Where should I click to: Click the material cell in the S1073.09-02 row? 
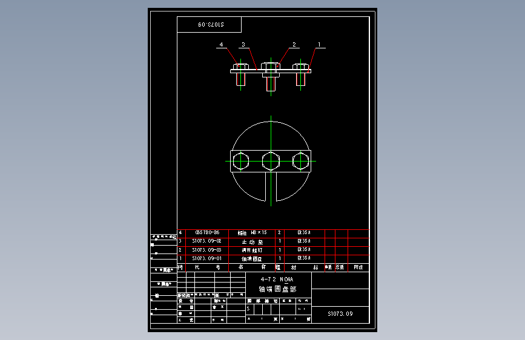click(304, 241)
